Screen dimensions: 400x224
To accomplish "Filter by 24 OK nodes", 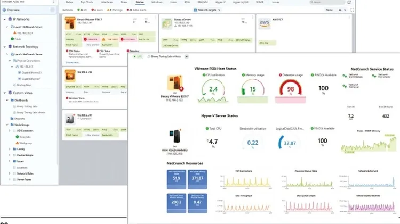I will [82, 10].
